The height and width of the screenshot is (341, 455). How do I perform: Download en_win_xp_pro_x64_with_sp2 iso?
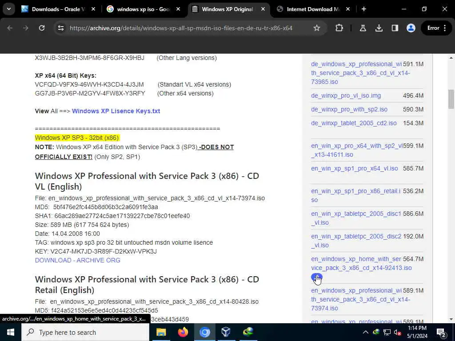(x=357, y=150)
